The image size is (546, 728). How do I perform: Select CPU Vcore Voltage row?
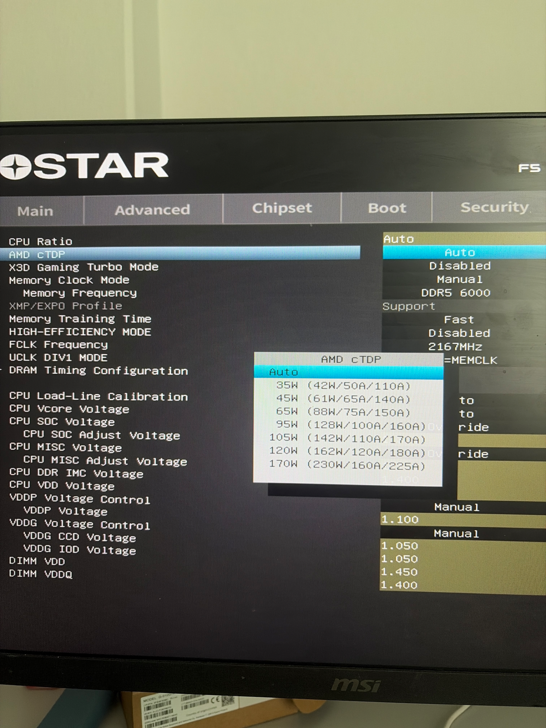click(x=69, y=409)
